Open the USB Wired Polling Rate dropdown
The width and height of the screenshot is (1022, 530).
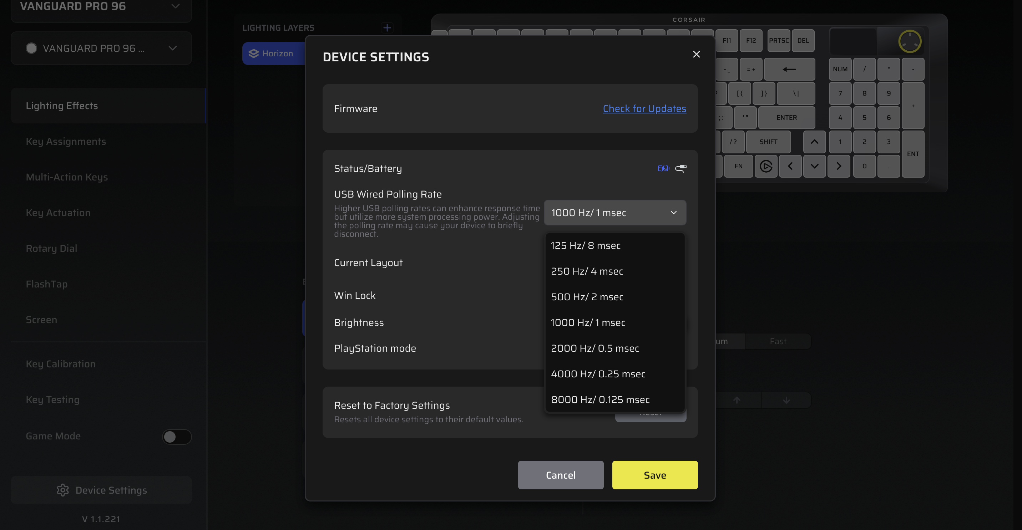click(614, 213)
